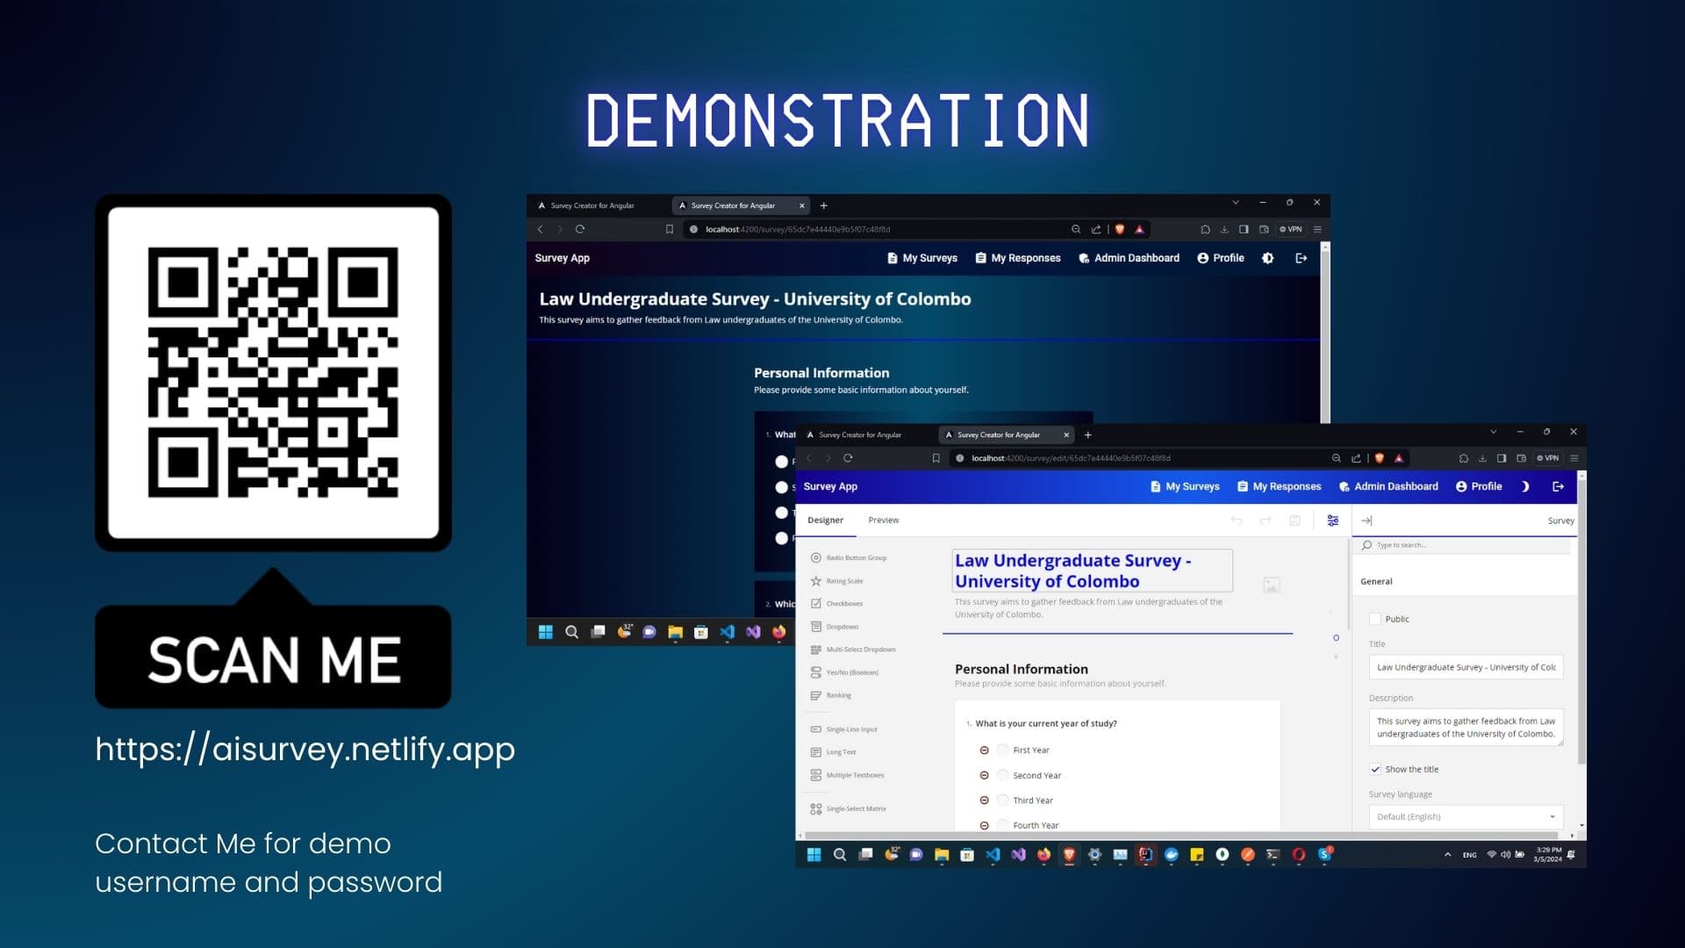Screen dimensions: 1685x948
Task: Uncheck Show the title option
Action: click(x=1375, y=770)
